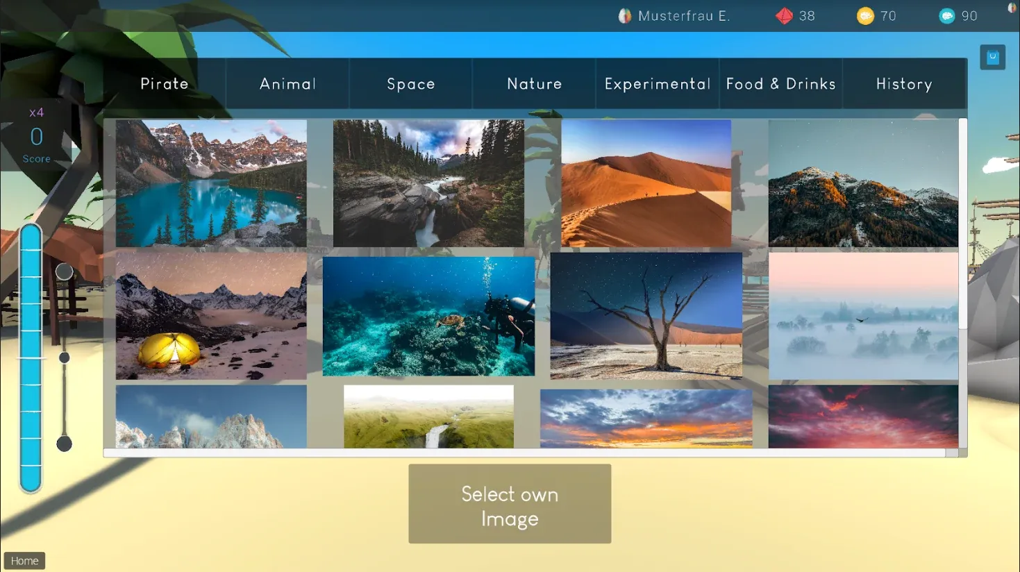Select the pale rocky peaks with clouds picture
This screenshot has height=572, width=1020.
click(x=211, y=417)
